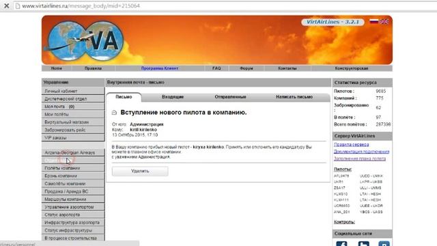Screen dimensions: 437x246
Task: Open the Facebook social icon
Action: [341, 244]
